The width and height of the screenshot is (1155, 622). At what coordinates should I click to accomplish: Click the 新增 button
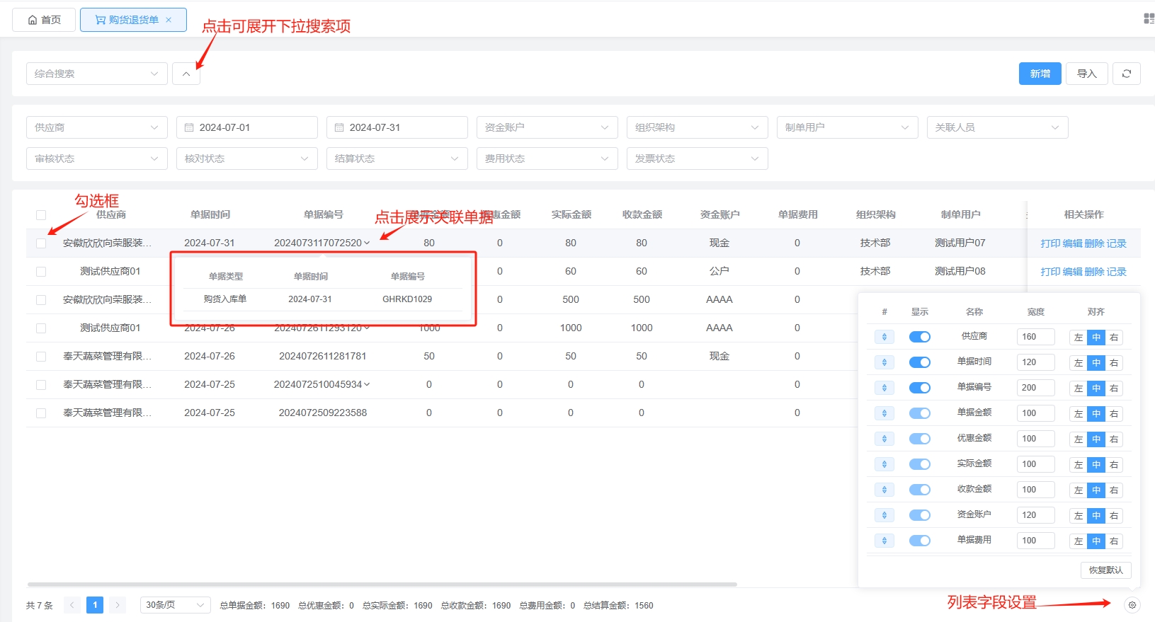[1040, 74]
